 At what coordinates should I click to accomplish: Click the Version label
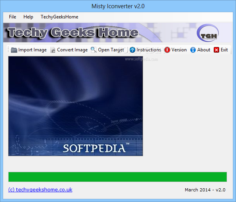pyautogui.click(x=179, y=50)
